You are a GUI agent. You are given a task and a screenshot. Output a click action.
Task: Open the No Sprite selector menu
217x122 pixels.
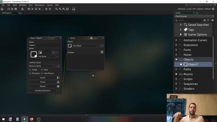(x=57, y=57)
